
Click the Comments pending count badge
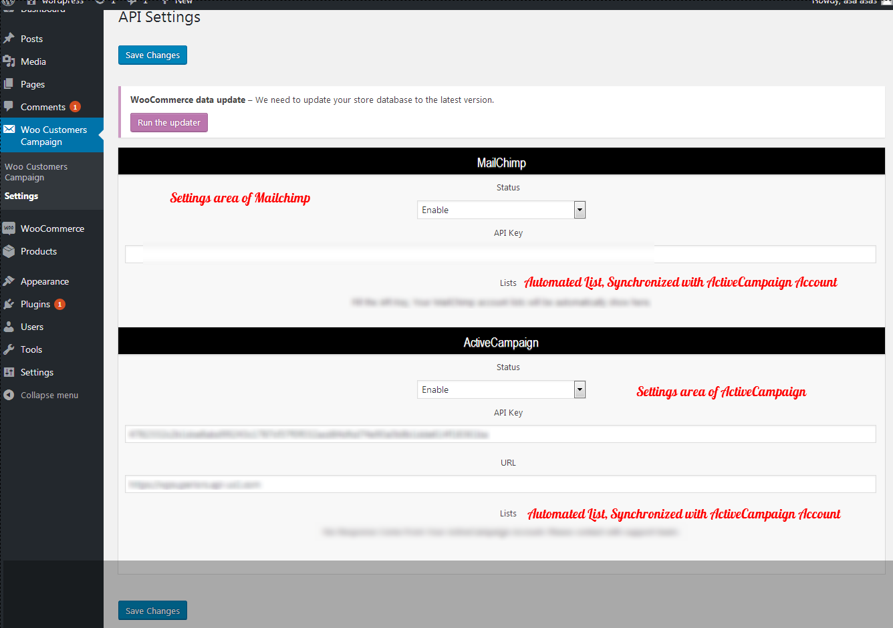[76, 107]
